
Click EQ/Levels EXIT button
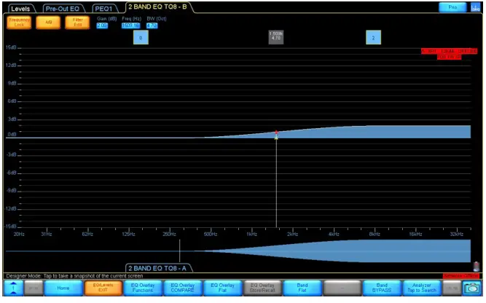pyautogui.click(x=103, y=288)
